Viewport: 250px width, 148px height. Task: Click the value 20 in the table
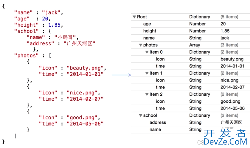click(223, 24)
